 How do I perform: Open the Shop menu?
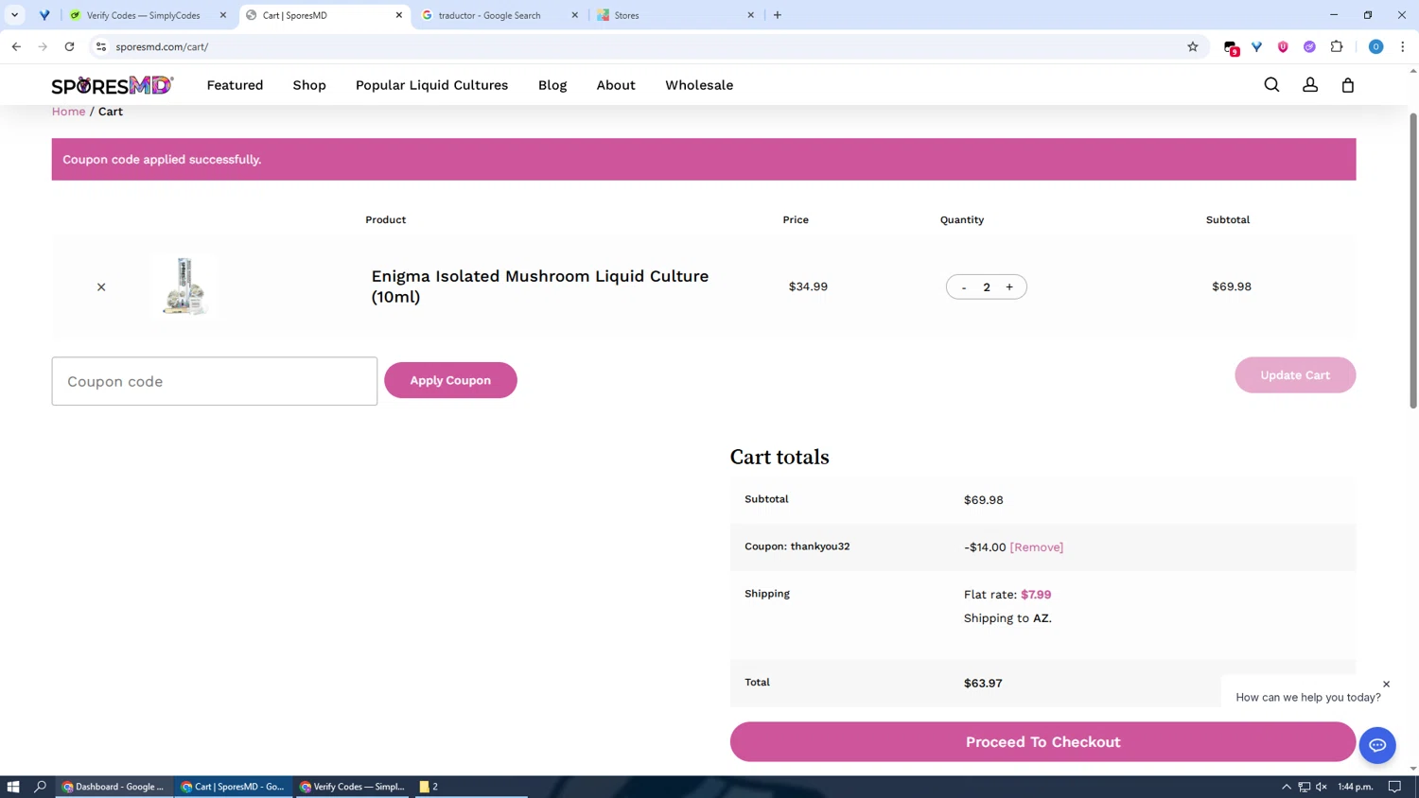click(x=309, y=85)
